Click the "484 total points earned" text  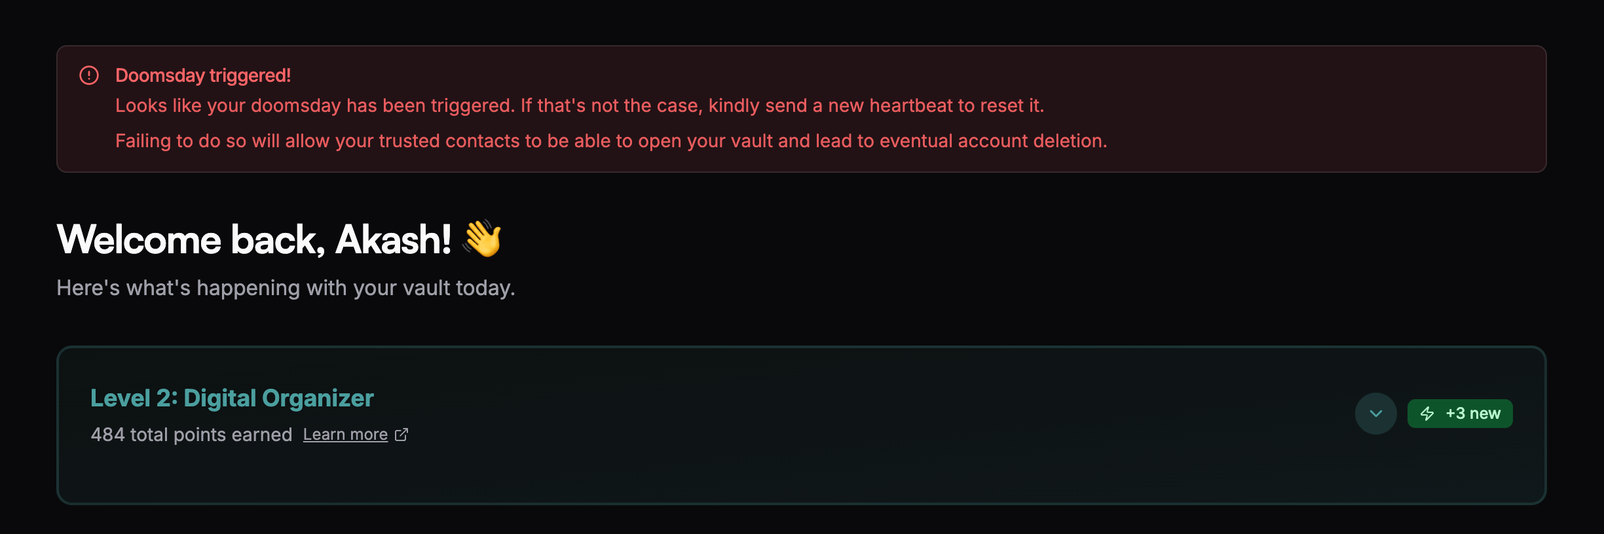pyautogui.click(x=191, y=435)
